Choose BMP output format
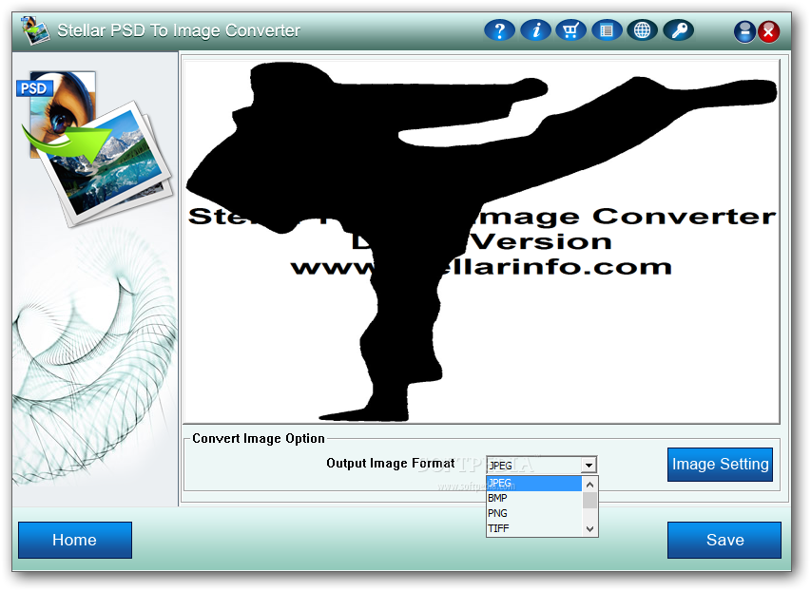This screenshot has width=811, height=591. 534,498
